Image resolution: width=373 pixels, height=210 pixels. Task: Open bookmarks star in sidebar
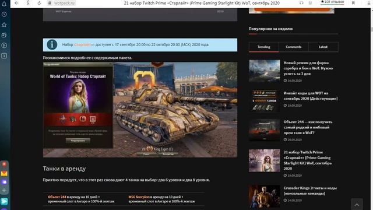point(4,24)
